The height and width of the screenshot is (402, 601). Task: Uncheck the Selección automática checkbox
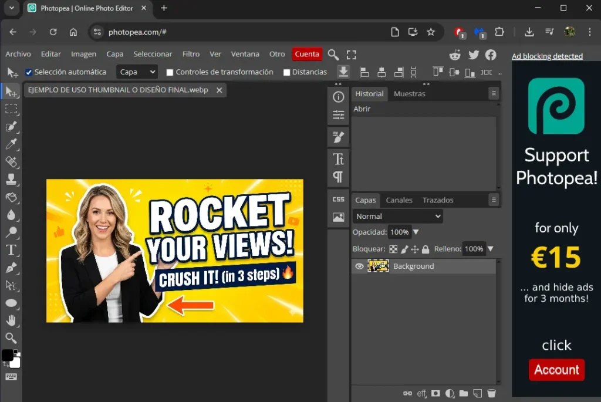tap(29, 72)
